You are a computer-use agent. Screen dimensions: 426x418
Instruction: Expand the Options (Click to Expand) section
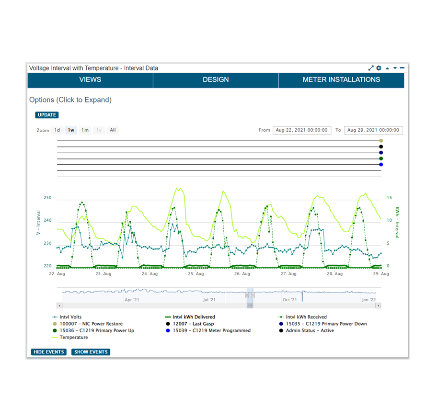click(x=70, y=100)
